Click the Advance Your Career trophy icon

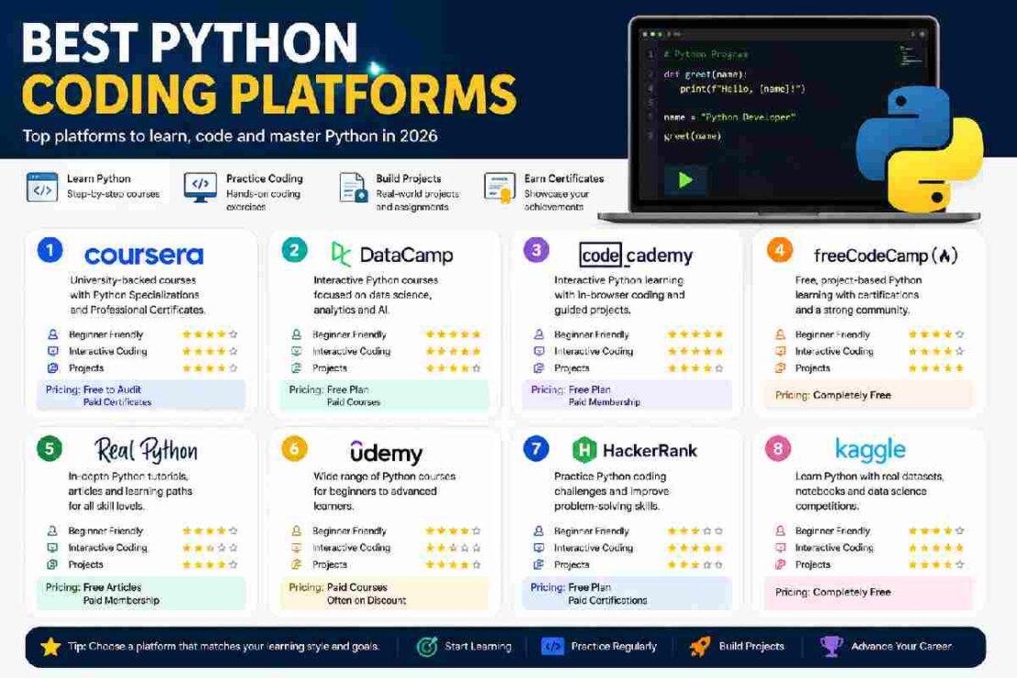831,646
